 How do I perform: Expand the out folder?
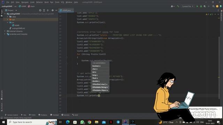8,19
